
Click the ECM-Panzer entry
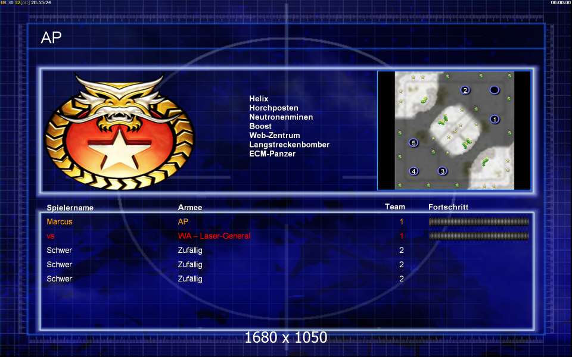point(272,154)
